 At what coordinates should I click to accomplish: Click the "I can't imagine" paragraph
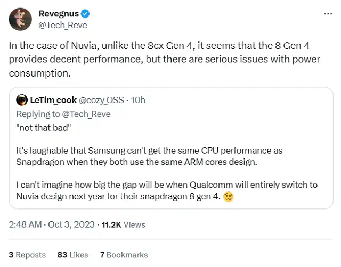(x=160, y=190)
